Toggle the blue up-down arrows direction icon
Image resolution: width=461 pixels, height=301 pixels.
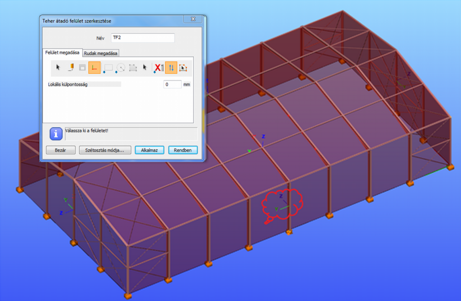pyautogui.click(x=171, y=67)
